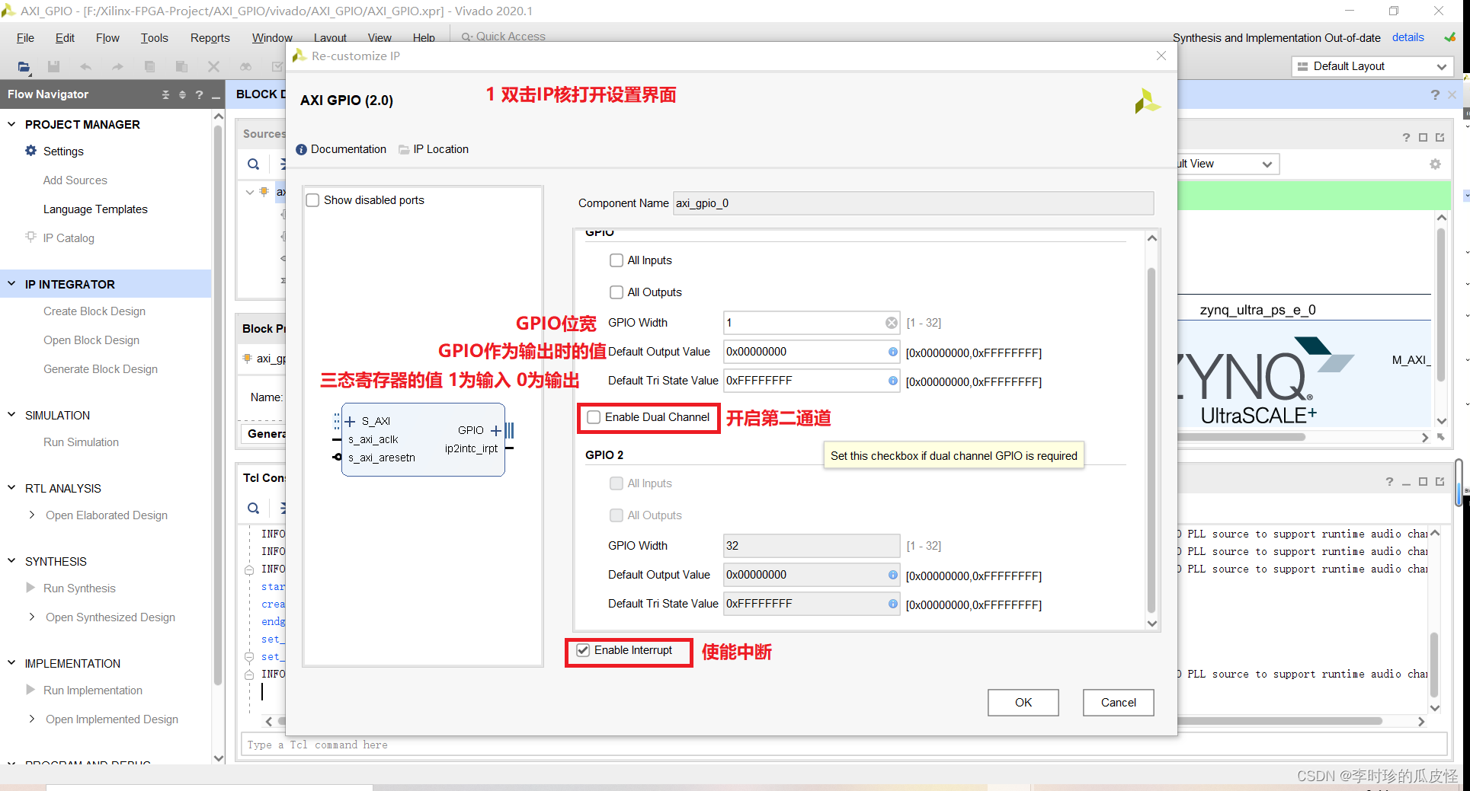Click Cancel in Re-customize IP dialog
Screen dimensions: 1470x791
(1118, 703)
